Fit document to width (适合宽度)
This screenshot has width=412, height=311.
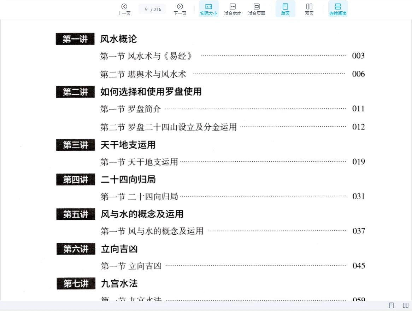point(233,9)
